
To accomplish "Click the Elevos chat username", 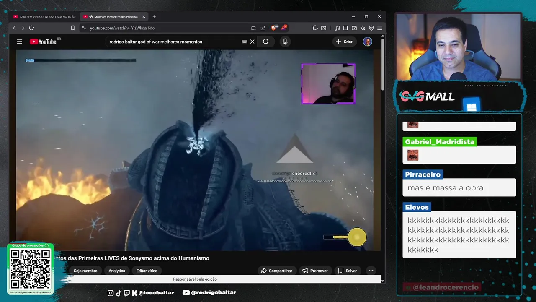I will (417, 207).
